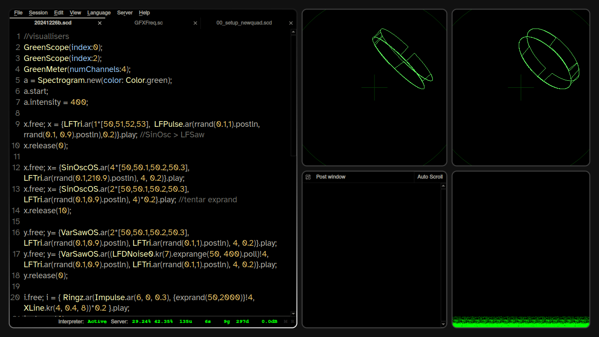Toggle the server recording R indicator
This screenshot has height=337, width=599.
[x=292, y=322]
